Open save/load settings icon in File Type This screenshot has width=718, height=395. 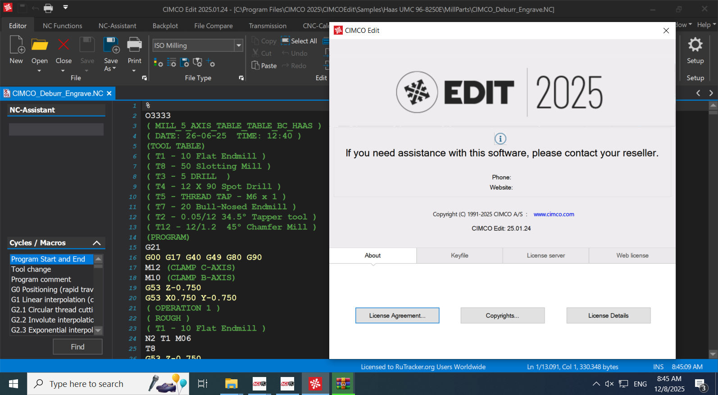185,63
